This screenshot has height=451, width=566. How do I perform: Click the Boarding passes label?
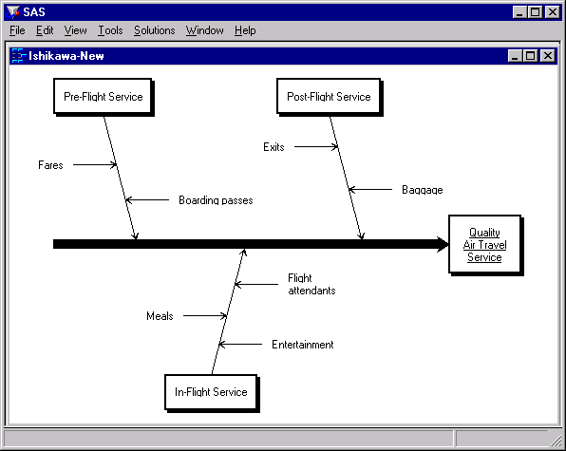(216, 200)
